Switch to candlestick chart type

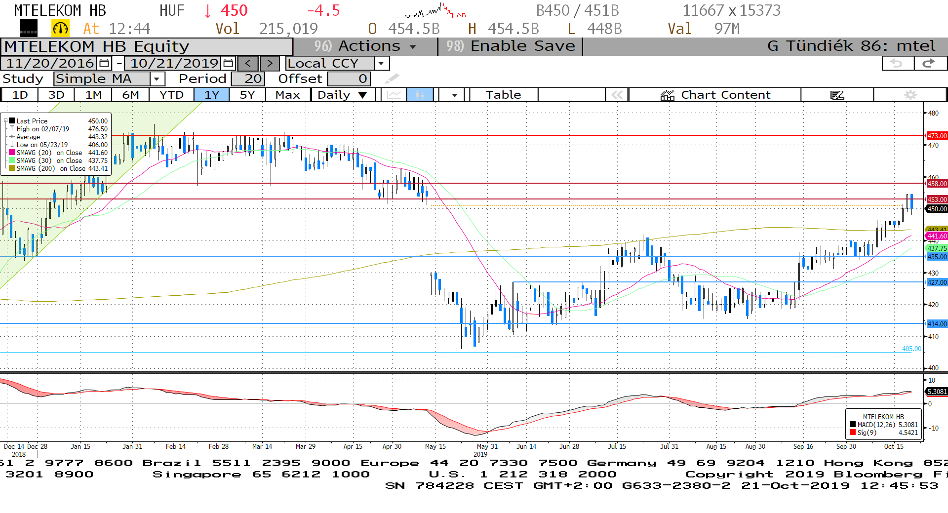point(420,95)
